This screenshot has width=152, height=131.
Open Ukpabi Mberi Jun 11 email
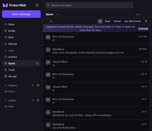pos(96,88)
